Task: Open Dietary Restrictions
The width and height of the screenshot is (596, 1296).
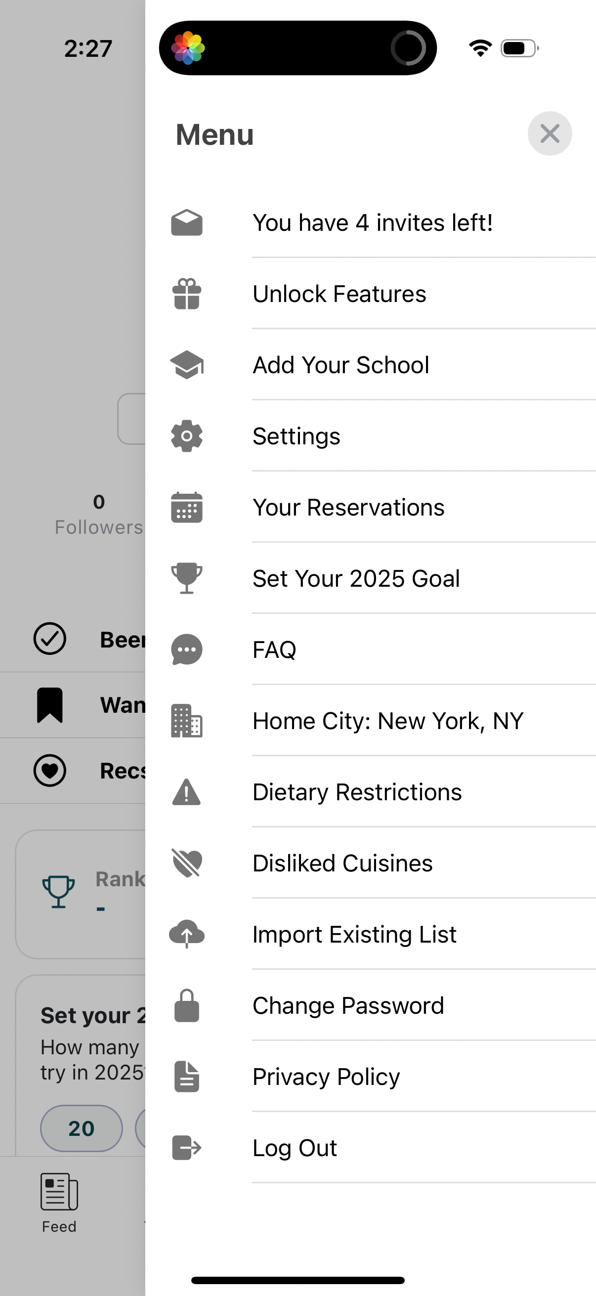Action: point(357,792)
